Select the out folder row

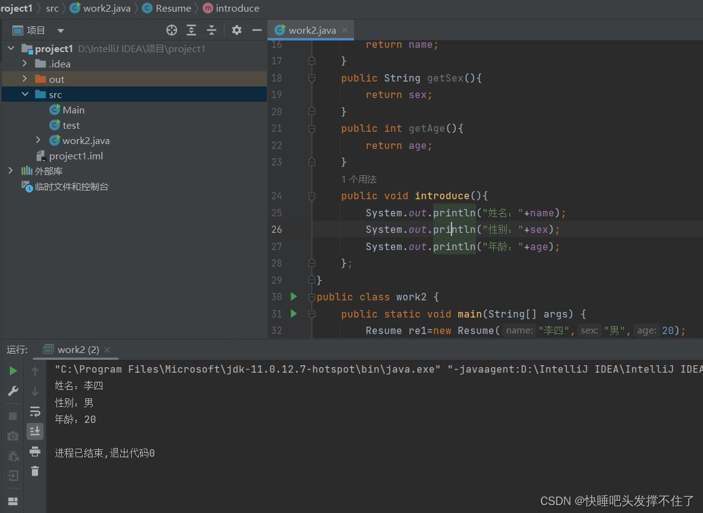pyautogui.click(x=134, y=79)
